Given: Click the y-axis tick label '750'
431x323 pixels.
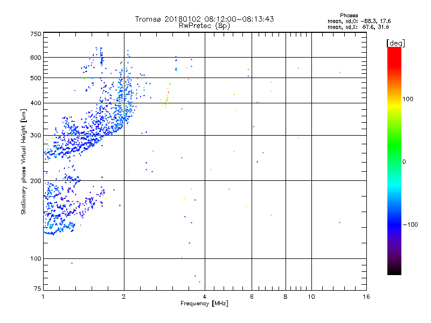Looking at the screenshot, I should 36,34.
